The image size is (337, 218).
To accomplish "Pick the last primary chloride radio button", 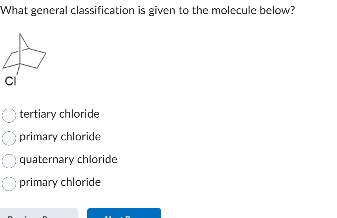I will [9, 183].
